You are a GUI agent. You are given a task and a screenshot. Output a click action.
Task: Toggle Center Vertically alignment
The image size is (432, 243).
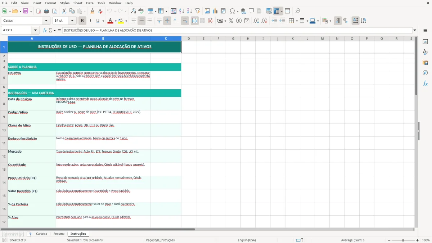(x=167, y=21)
